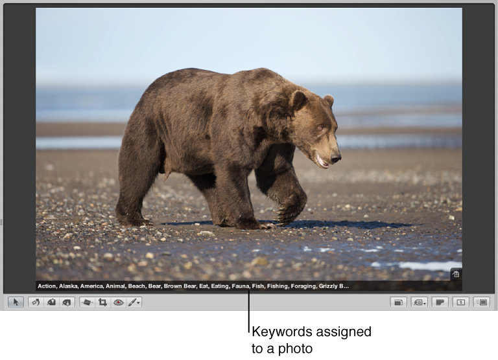Click the metadata overlay viewer button
The height and width of the screenshot is (360, 498).
(482, 302)
